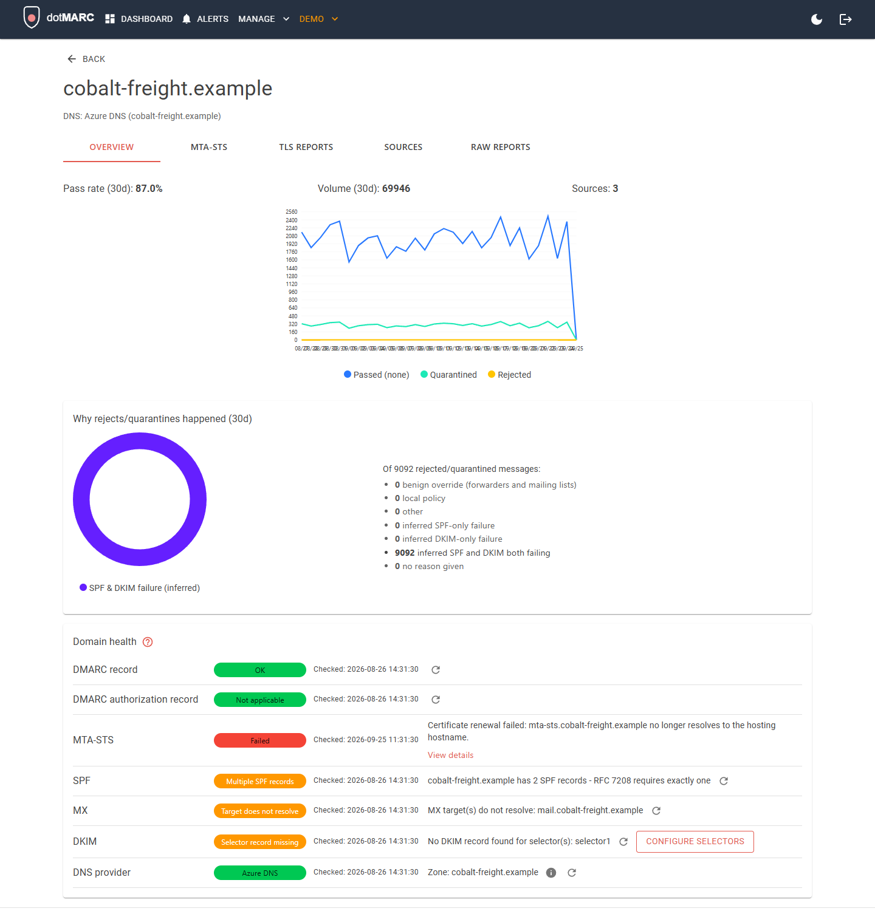Click the Configure Selectors button
Image resolution: width=875 pixels, height=911 pixels.
(695, 842)
